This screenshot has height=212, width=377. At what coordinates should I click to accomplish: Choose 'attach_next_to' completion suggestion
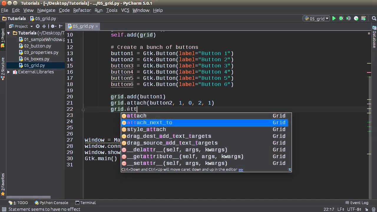[204, 123]
